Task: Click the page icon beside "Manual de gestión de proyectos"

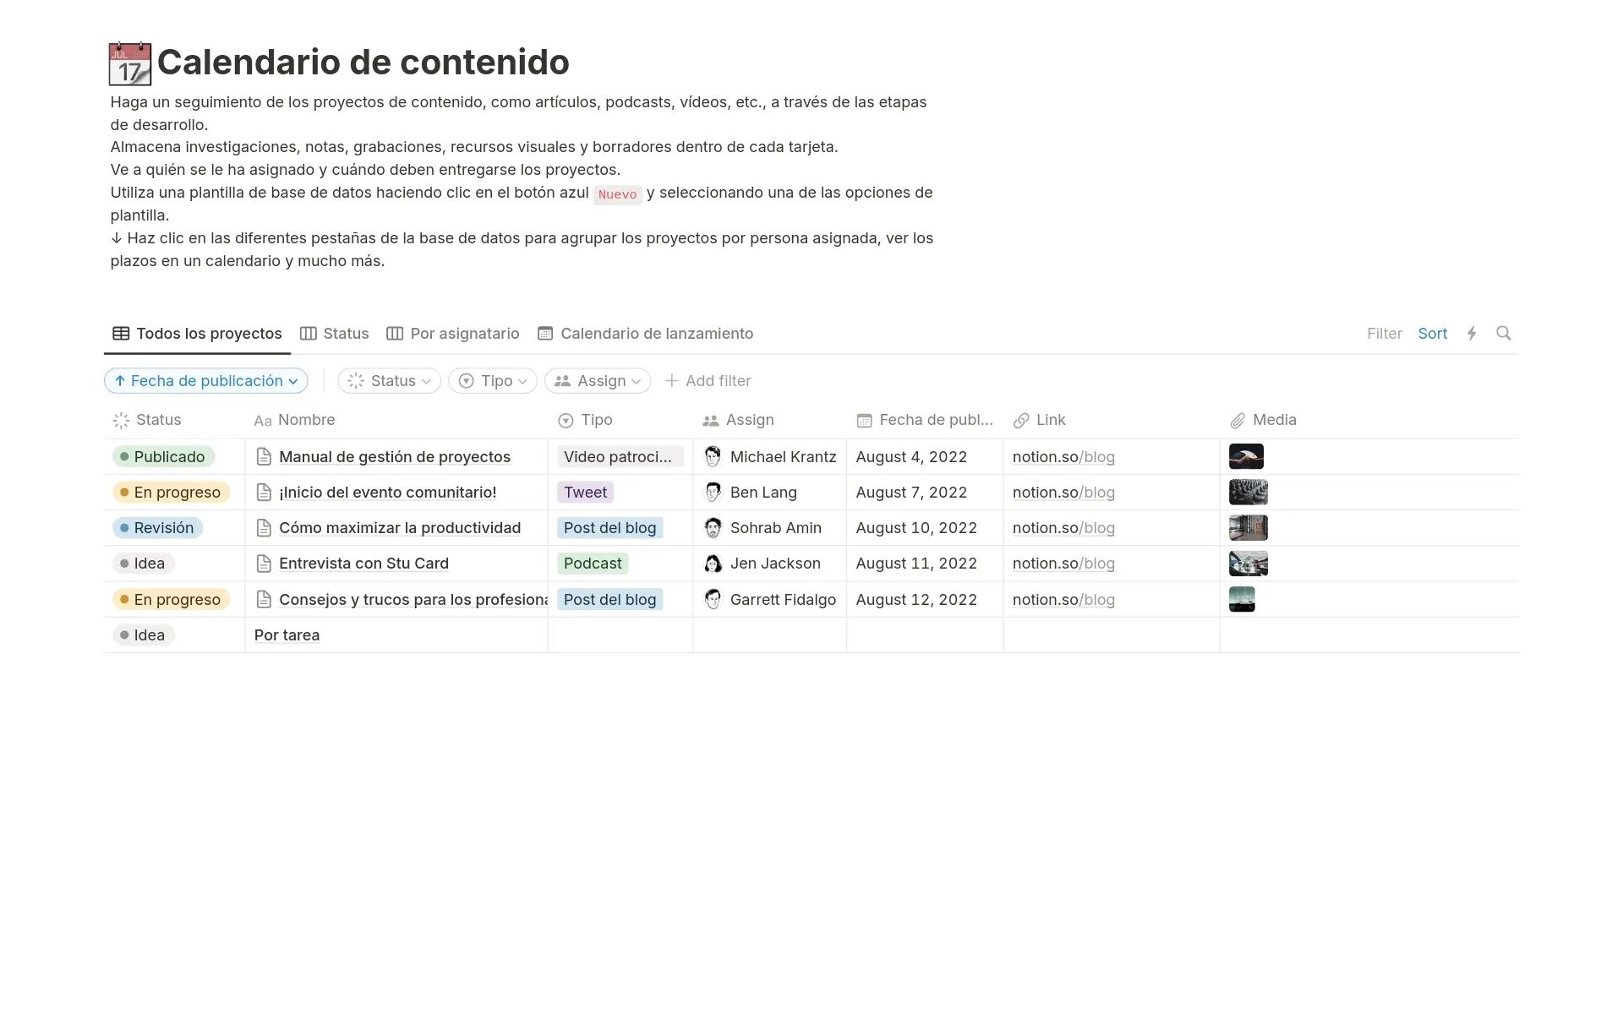Action: coord(264,456)
